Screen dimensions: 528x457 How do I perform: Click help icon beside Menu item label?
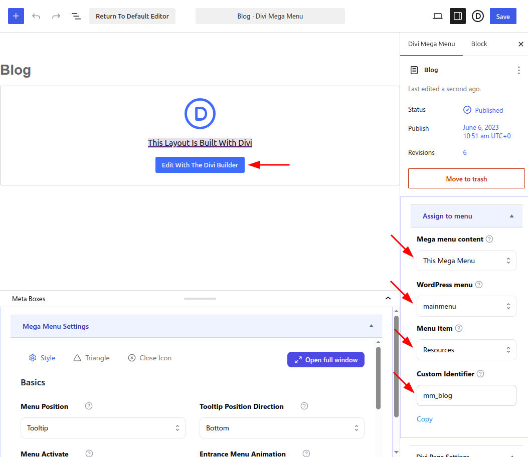[x=459, y=328]
